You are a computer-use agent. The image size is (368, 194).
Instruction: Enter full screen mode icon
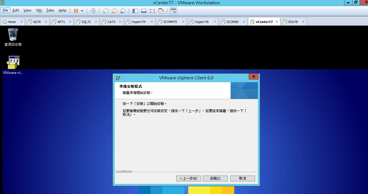[152, 11]
